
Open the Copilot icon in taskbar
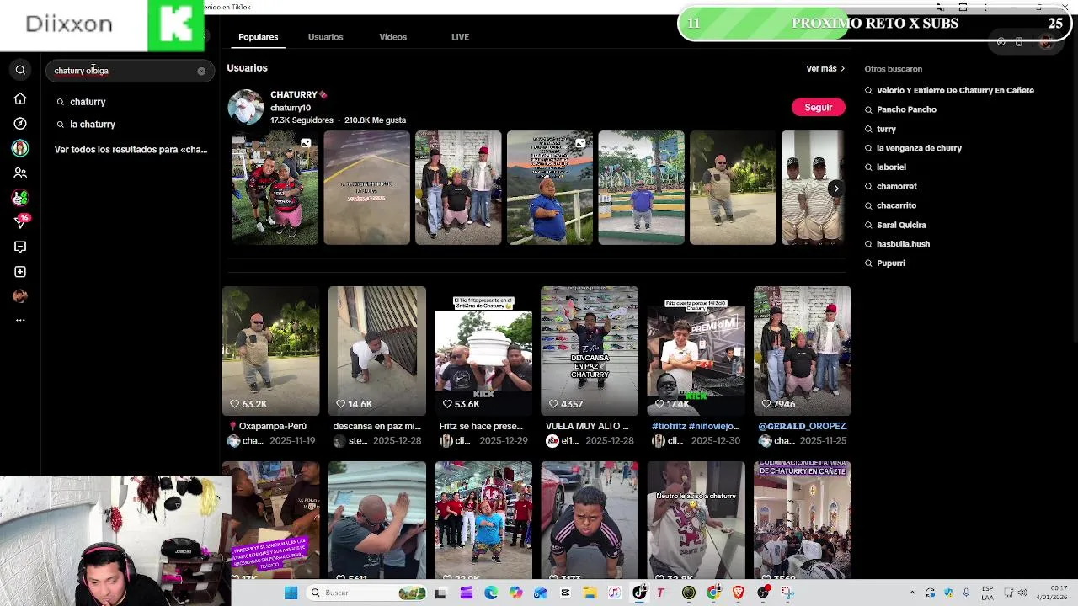coord(515,593)
